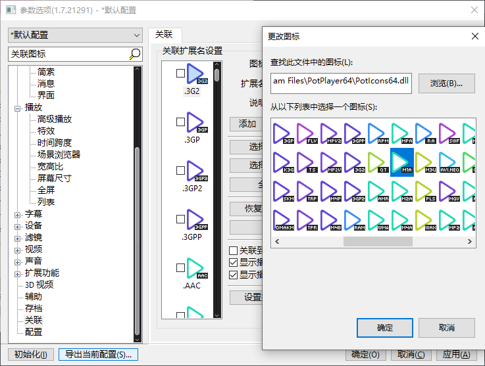Check the .3G2 extension checkbox
485x366 pixels.
click(181, 74)
